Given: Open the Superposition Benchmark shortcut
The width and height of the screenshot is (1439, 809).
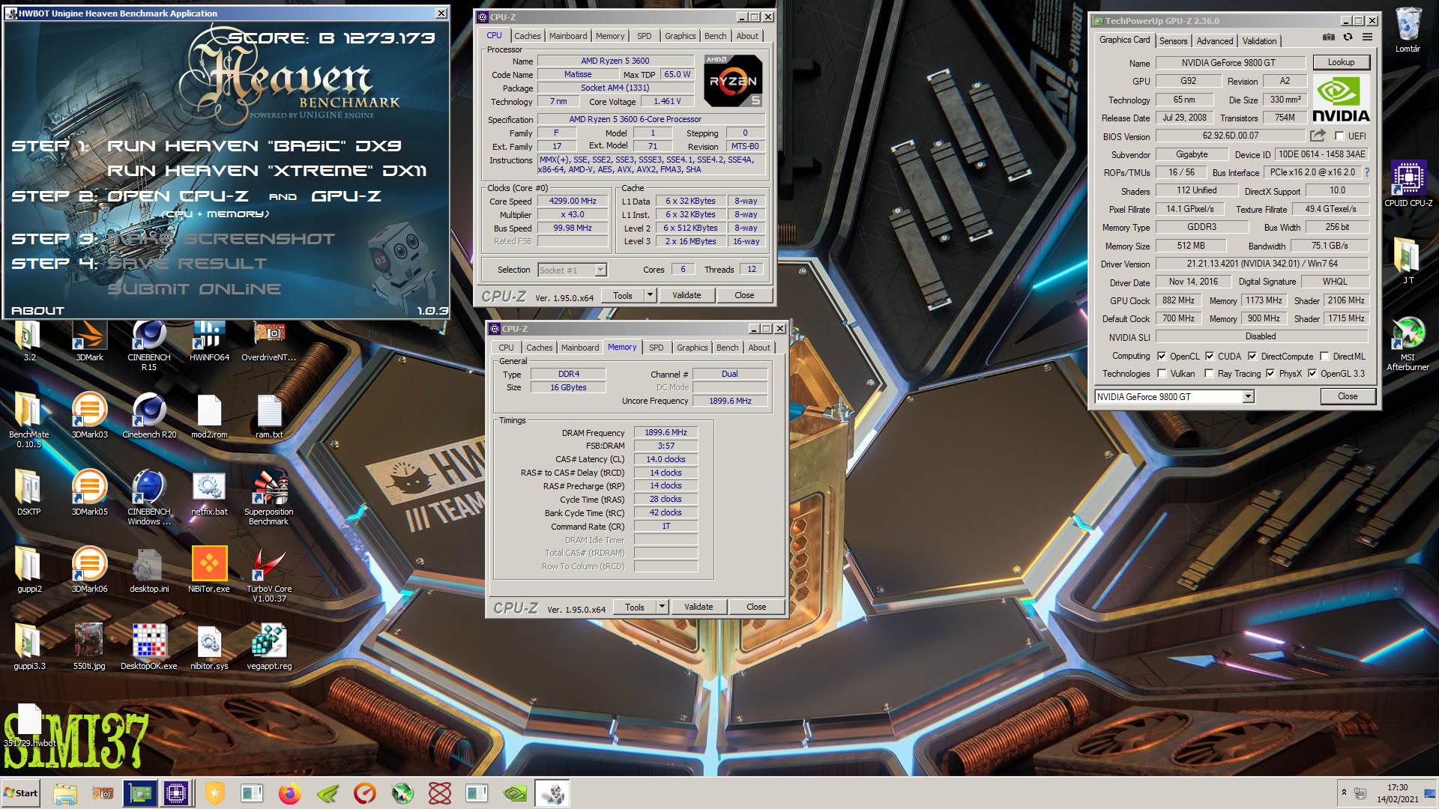Looking at the screenshot, I should click(x=269, y=497).
